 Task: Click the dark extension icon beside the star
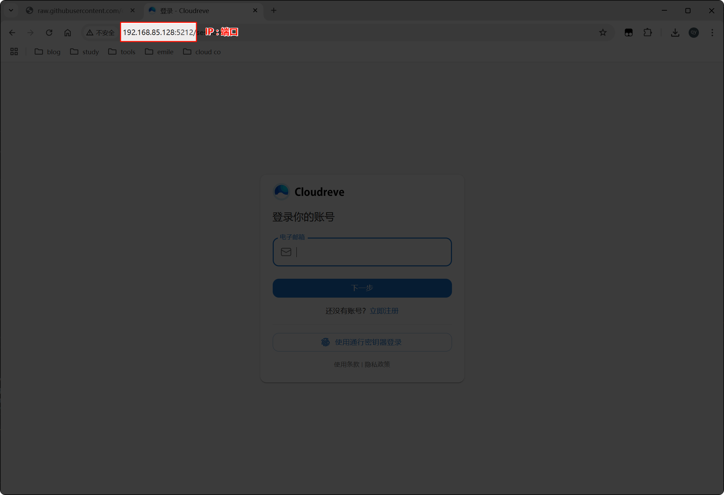click(x=629, y=33)
